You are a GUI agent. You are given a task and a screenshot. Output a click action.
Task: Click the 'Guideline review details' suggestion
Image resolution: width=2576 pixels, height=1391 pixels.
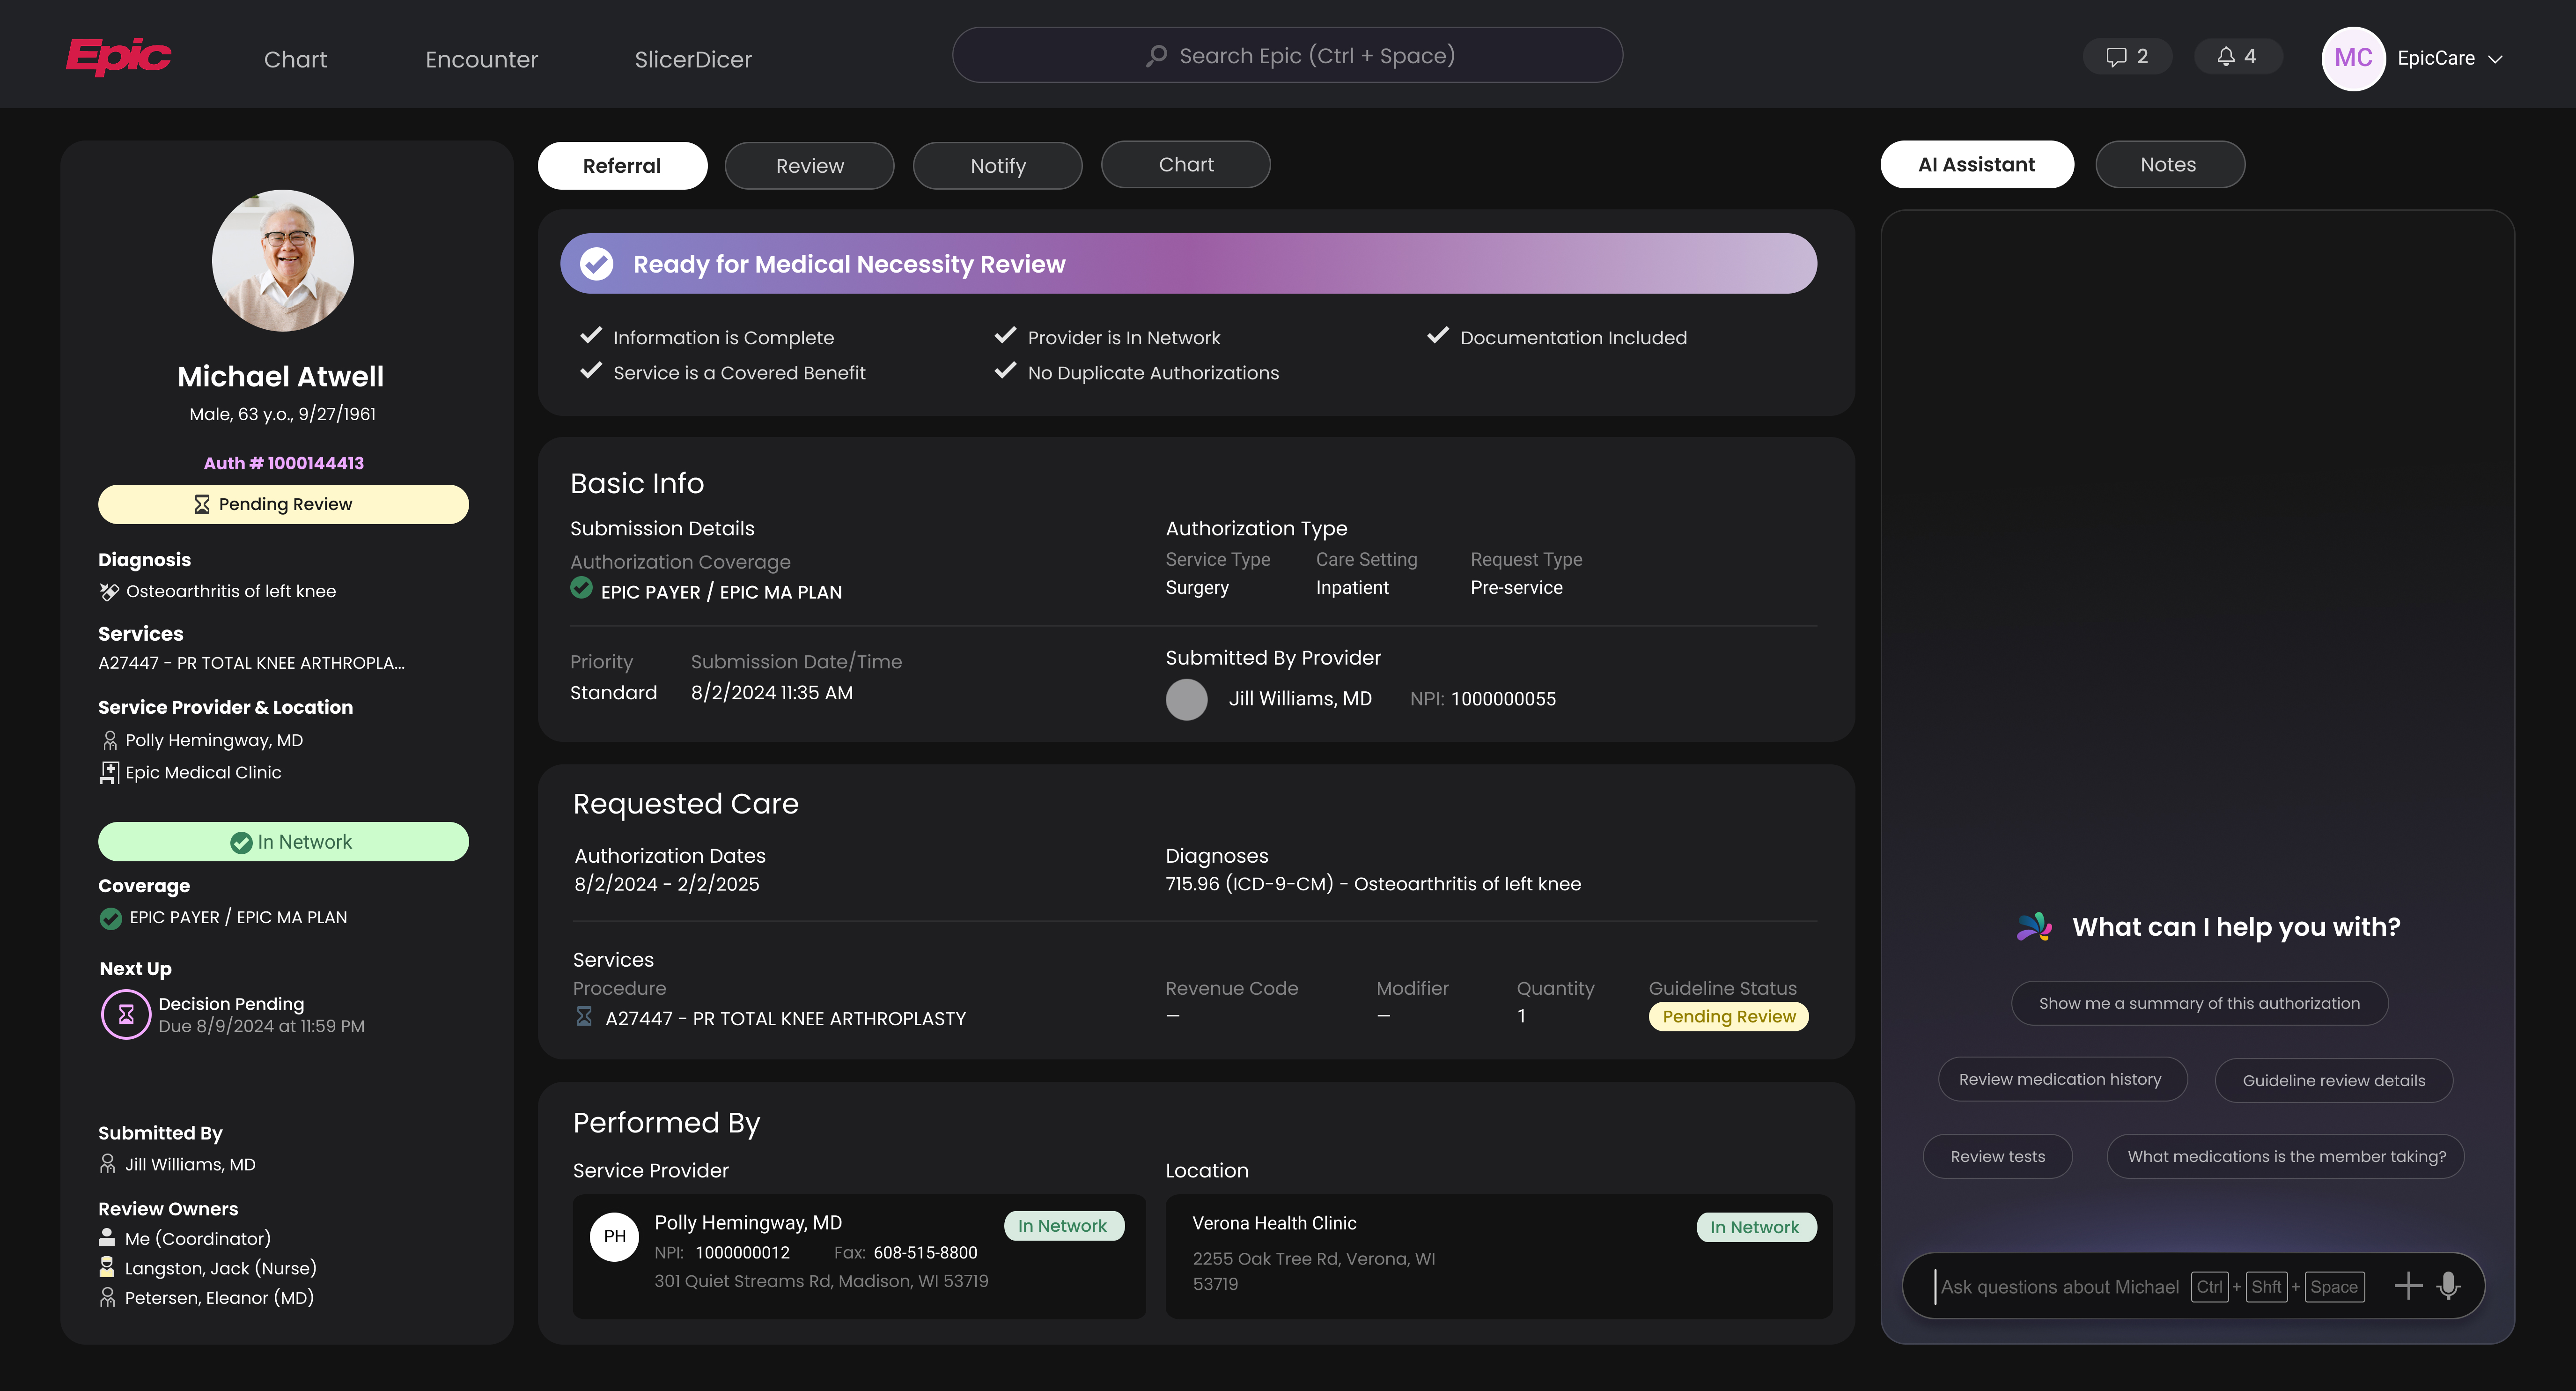2334,1080
